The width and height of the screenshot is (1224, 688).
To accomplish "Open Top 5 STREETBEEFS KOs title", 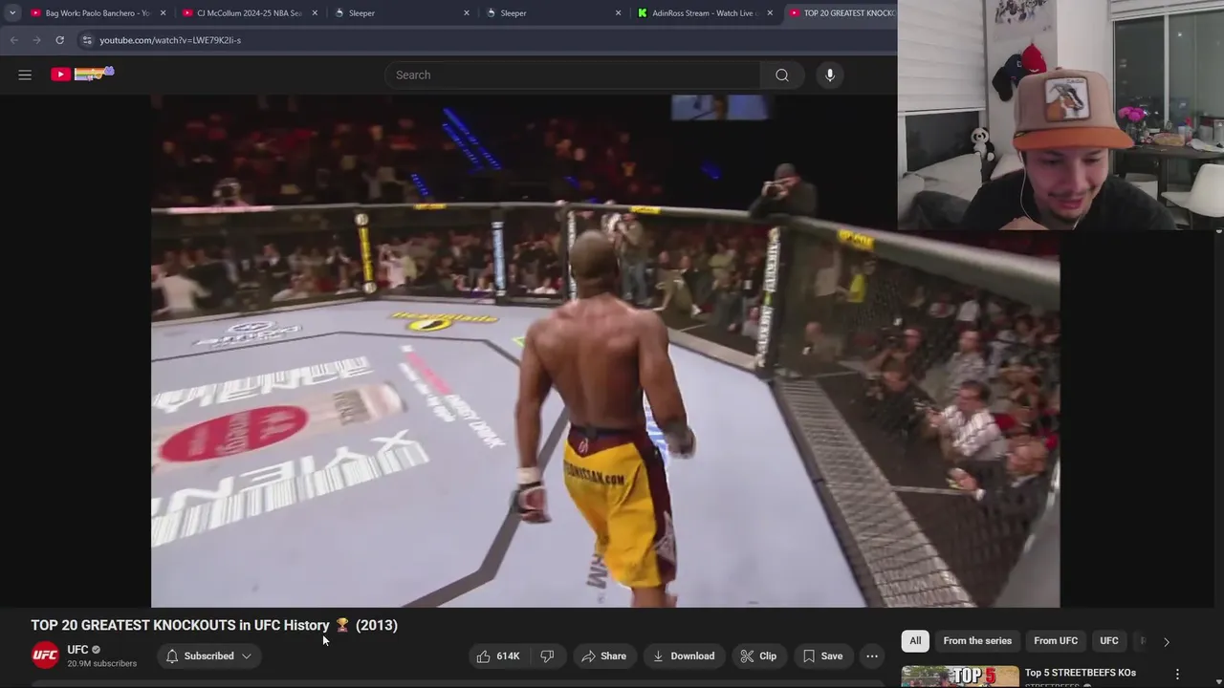I will (x=1081, y=673).
